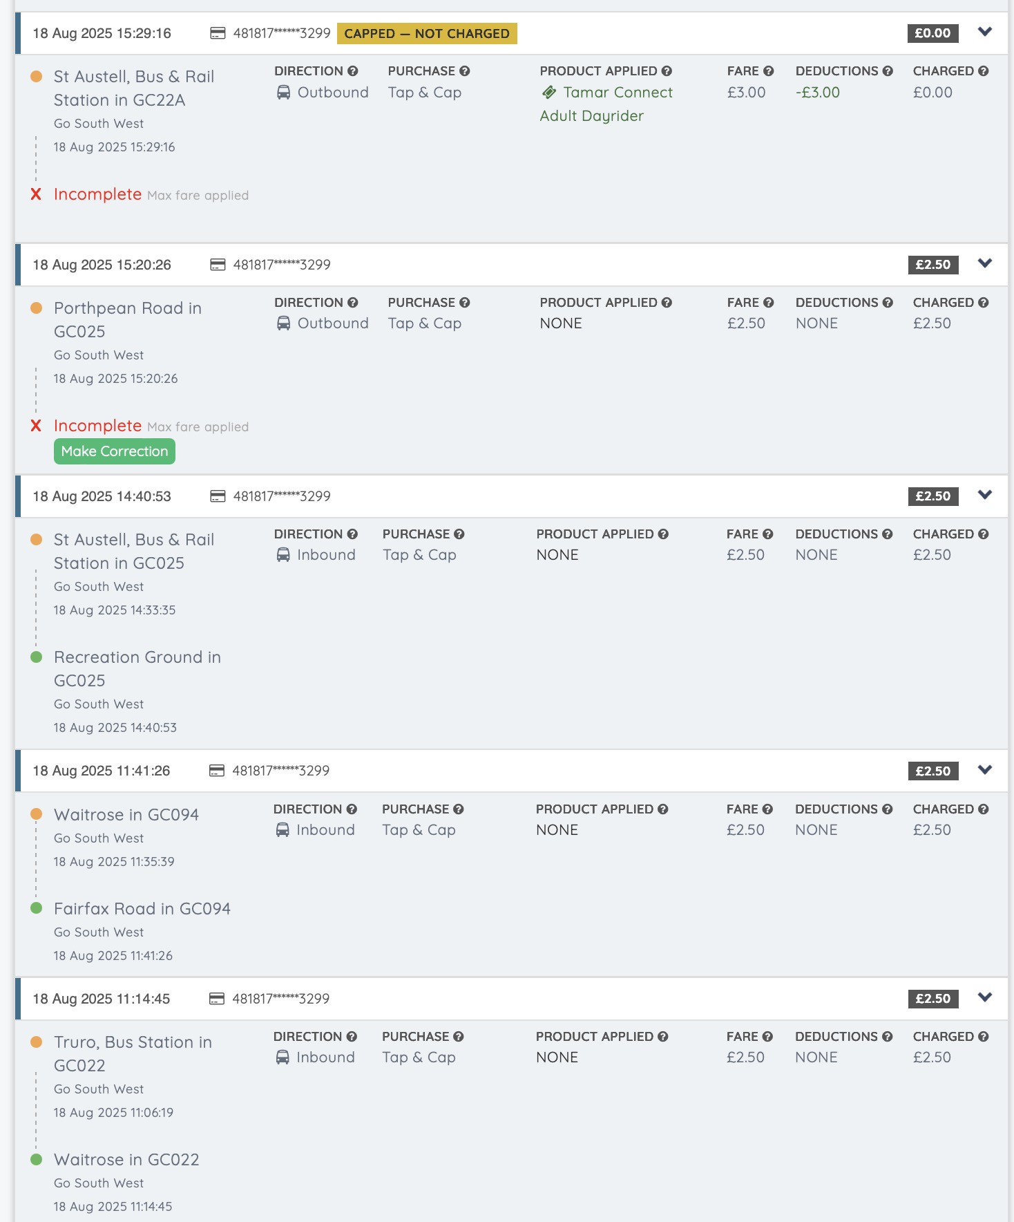Click the £0.00 total badge on first journey
The height and width of the screenshot is (1222, 1014).
[x=932, y=33]
